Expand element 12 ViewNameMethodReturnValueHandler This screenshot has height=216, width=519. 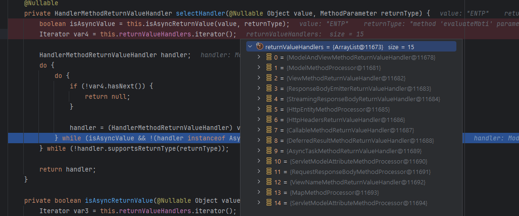pos(259,182)
